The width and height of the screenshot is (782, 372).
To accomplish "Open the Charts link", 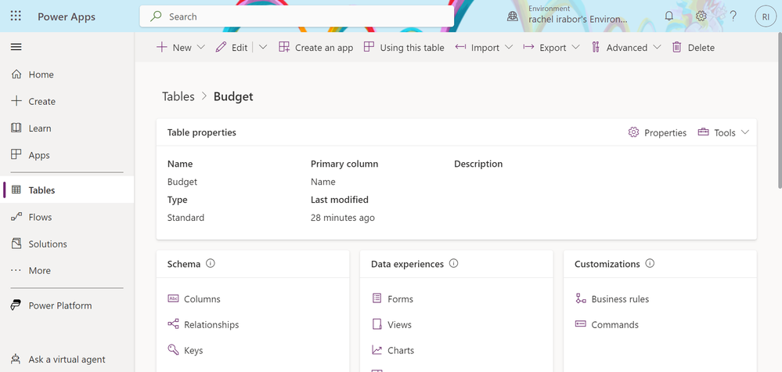I will pyautogui.click(x=401, y=350).
